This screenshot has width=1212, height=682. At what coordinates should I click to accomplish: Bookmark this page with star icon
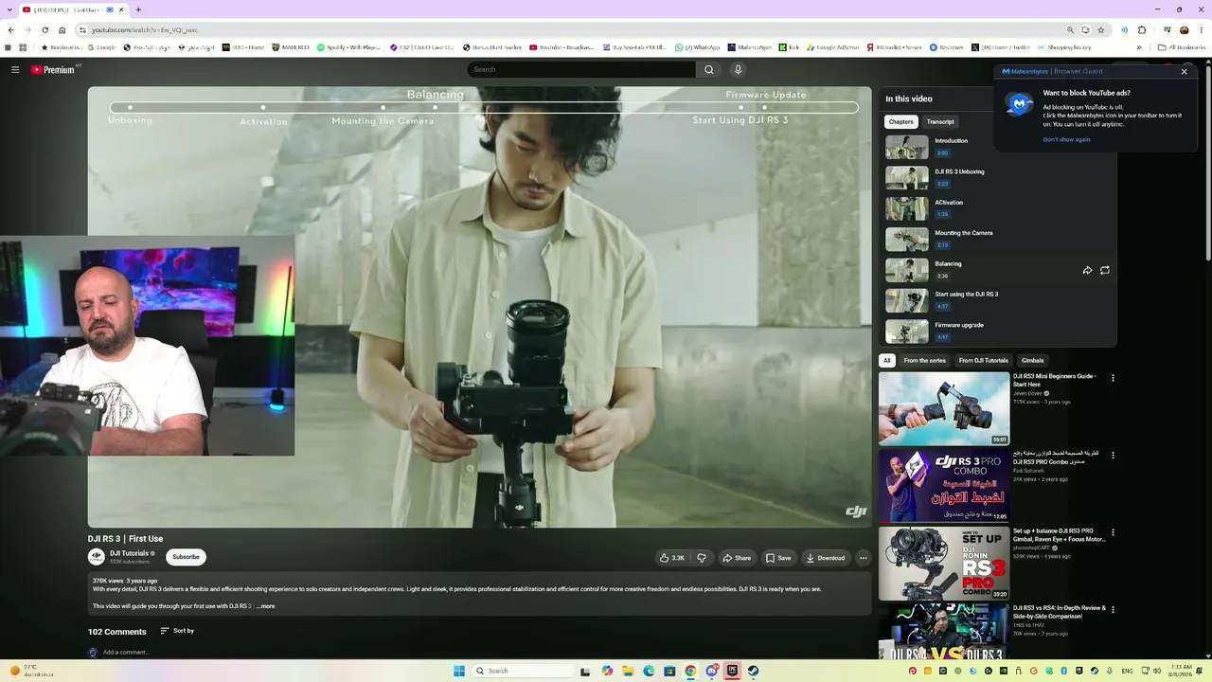point(1100,29)
